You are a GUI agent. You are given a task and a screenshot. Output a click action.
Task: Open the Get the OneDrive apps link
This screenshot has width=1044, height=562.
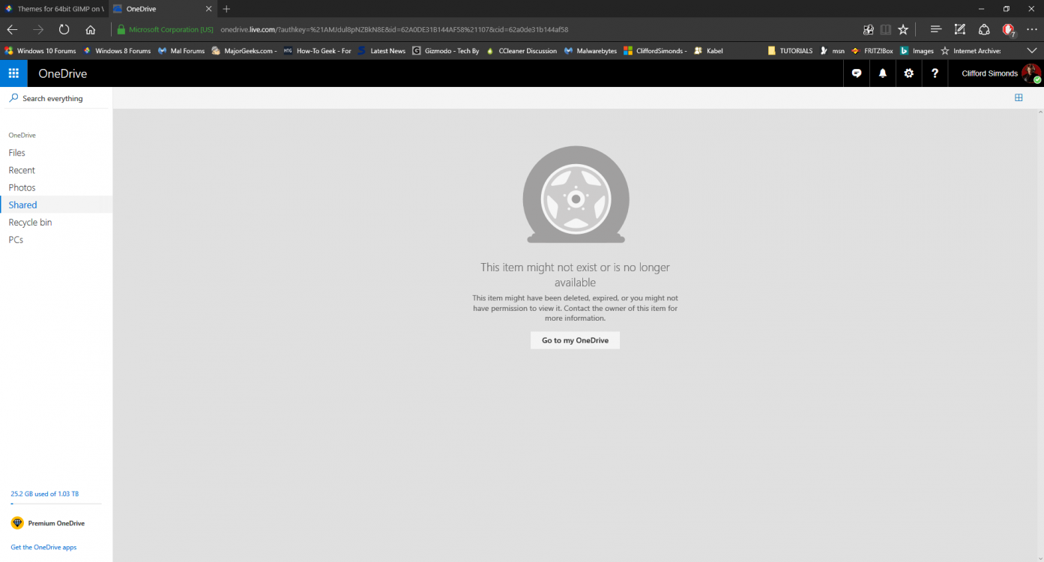[x=43, y=547]
